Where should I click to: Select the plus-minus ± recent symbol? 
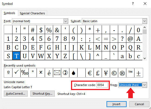[139, 73]
